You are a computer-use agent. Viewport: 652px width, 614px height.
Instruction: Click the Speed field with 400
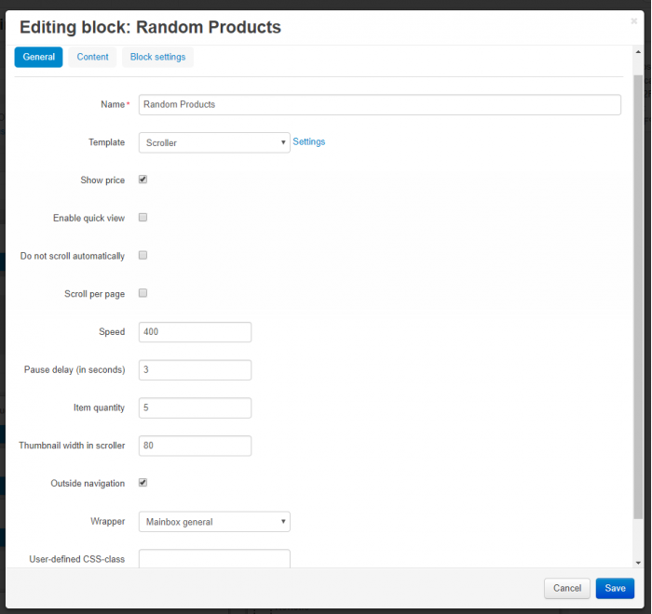(x=195, y=332)
